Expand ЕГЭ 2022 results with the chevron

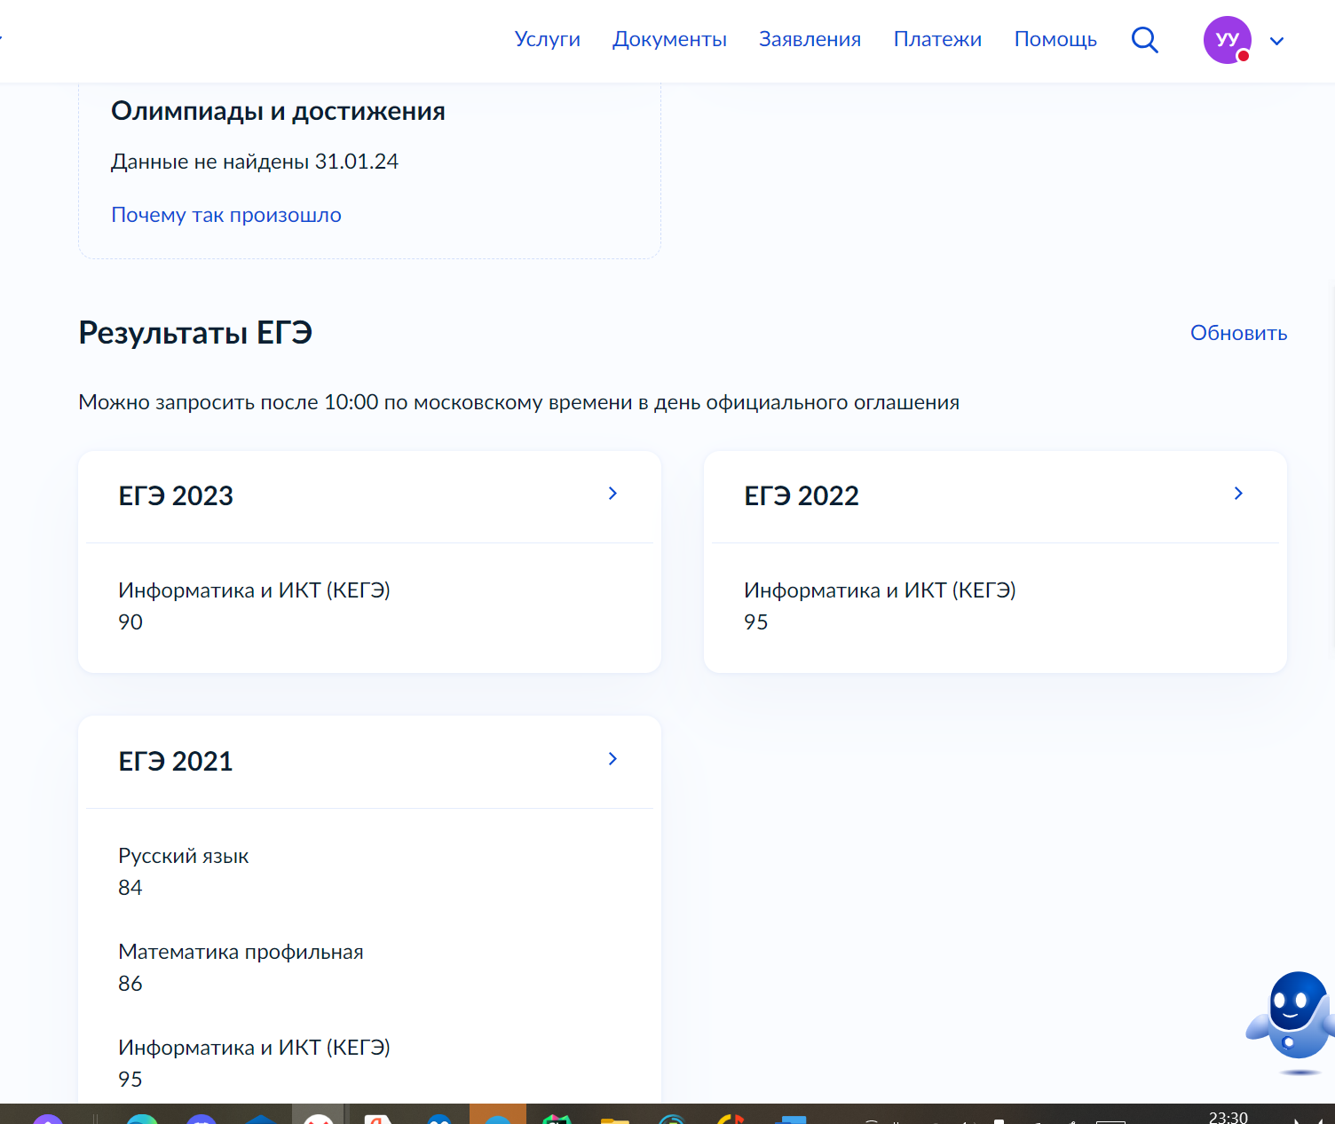[1238, 494]
